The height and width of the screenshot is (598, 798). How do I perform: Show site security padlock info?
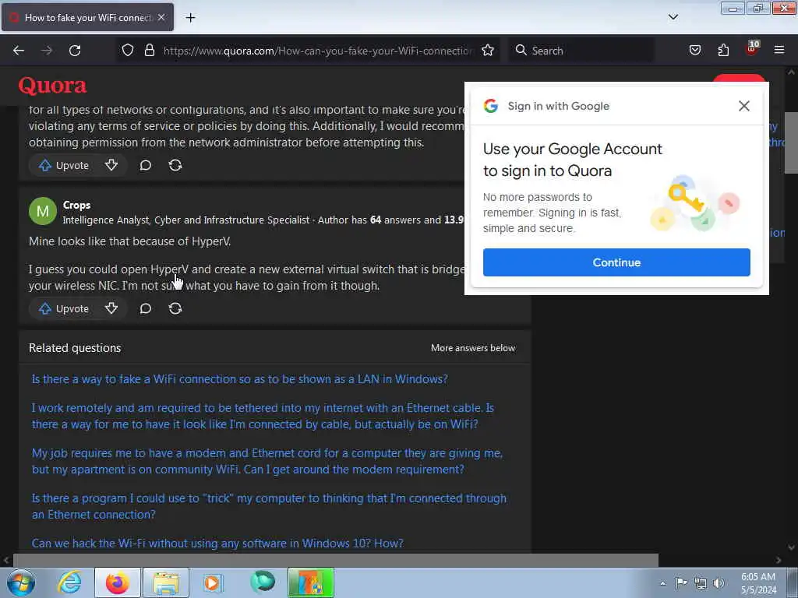click(x=149, y=51)
